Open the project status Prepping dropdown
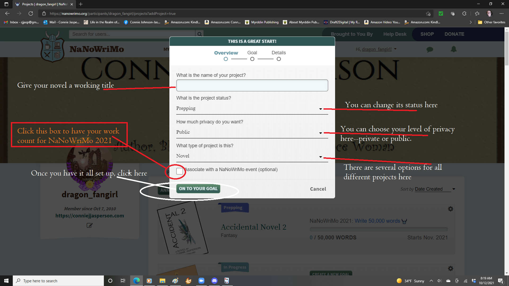Image resolution: width=509 pixels, height=286 pixels. point(320,109)
